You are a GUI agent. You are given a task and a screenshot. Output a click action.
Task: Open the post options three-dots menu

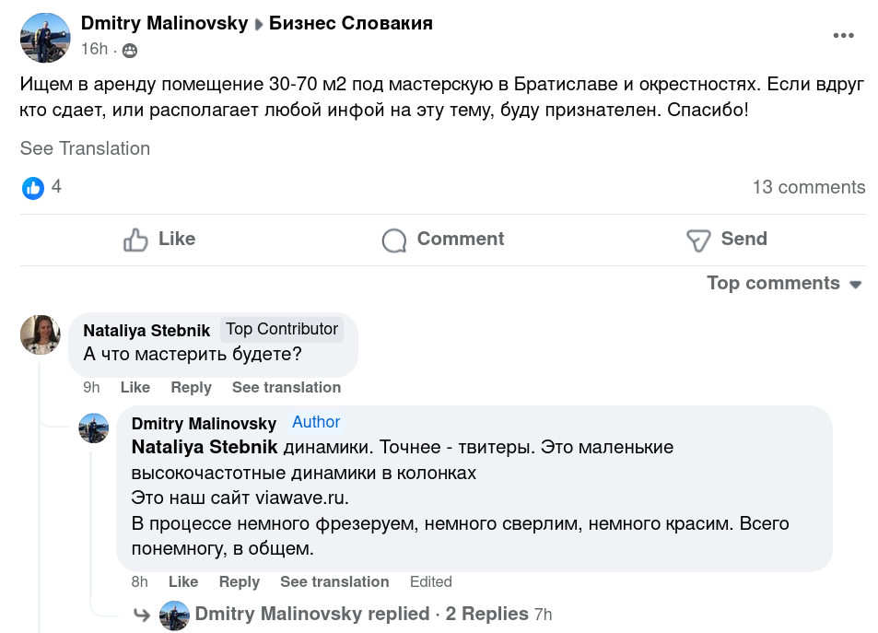coord(843,36)
